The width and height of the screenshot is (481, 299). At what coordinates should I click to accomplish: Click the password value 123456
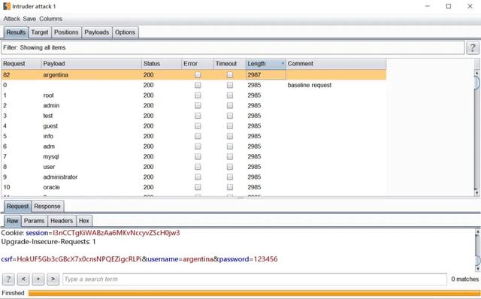(265, 259)
